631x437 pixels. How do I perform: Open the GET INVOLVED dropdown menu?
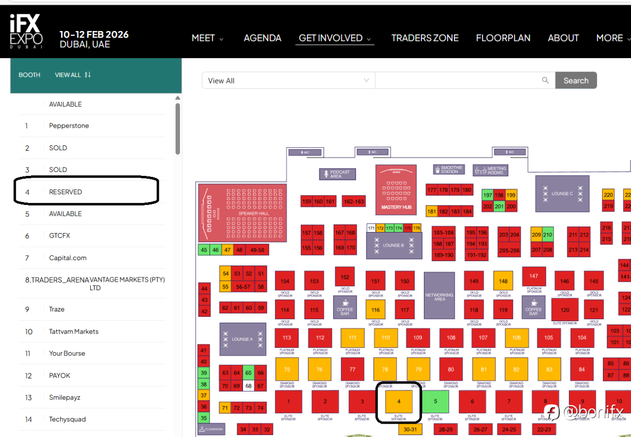[335, 38]
